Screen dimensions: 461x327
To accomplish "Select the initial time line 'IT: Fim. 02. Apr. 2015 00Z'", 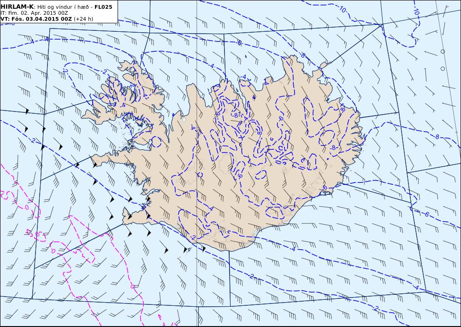I will pos(35,13).
